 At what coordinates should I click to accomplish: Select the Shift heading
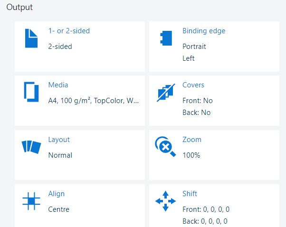(x=190, y=194)
